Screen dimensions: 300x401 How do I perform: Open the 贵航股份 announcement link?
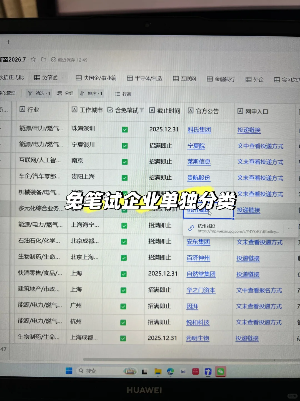pyautogui.click(x=199, y=178)
